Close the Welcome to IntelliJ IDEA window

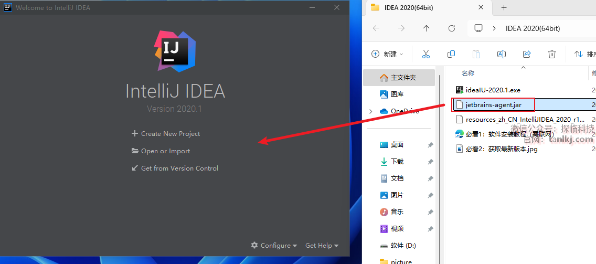tap(336, 7)
